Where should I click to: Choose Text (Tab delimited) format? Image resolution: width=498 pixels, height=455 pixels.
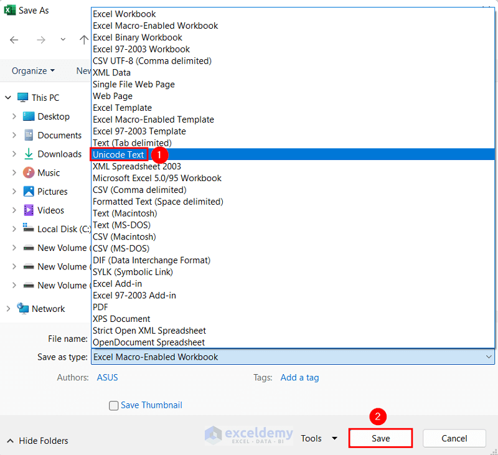(293, 143)
